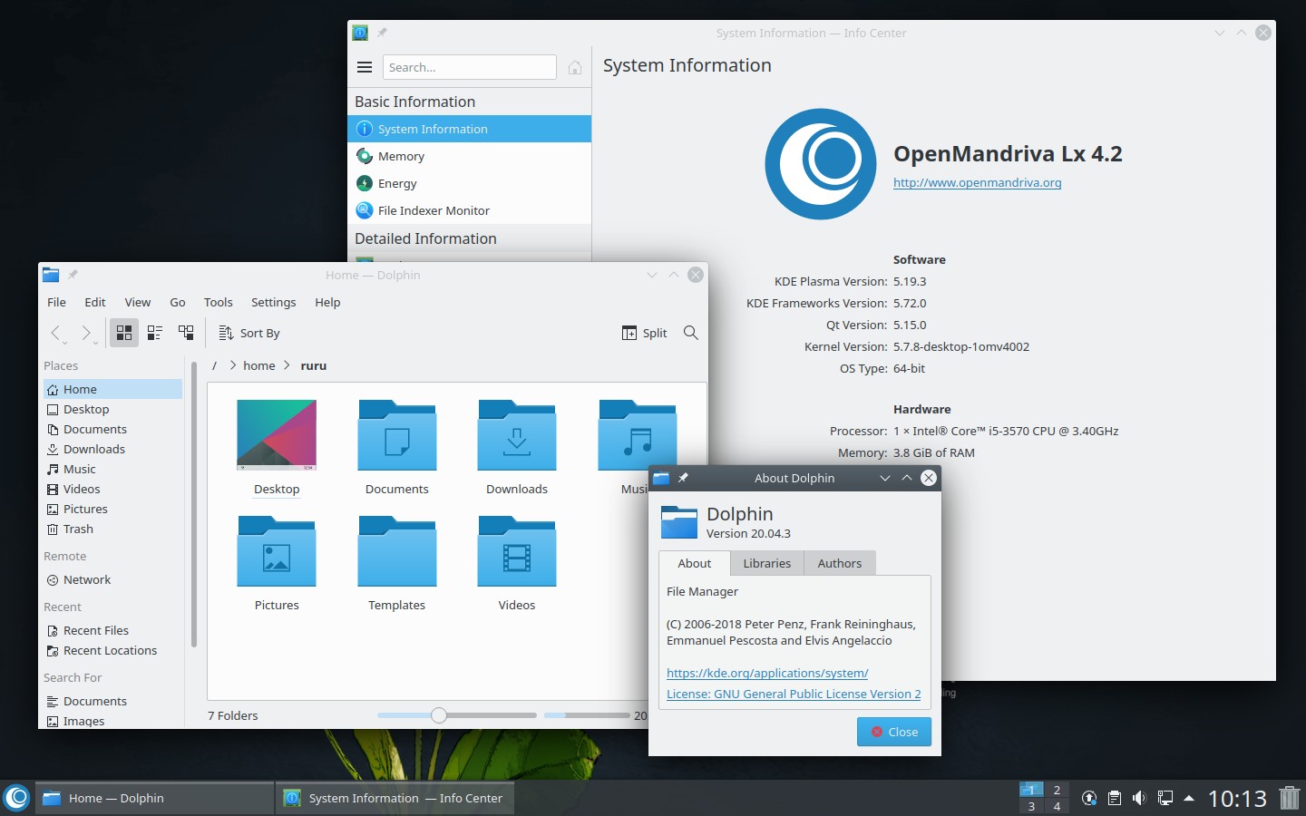Viewport: 1306px width, 816px height.
Task: Open the View menu in Dolphin
Action: (138, 302)
